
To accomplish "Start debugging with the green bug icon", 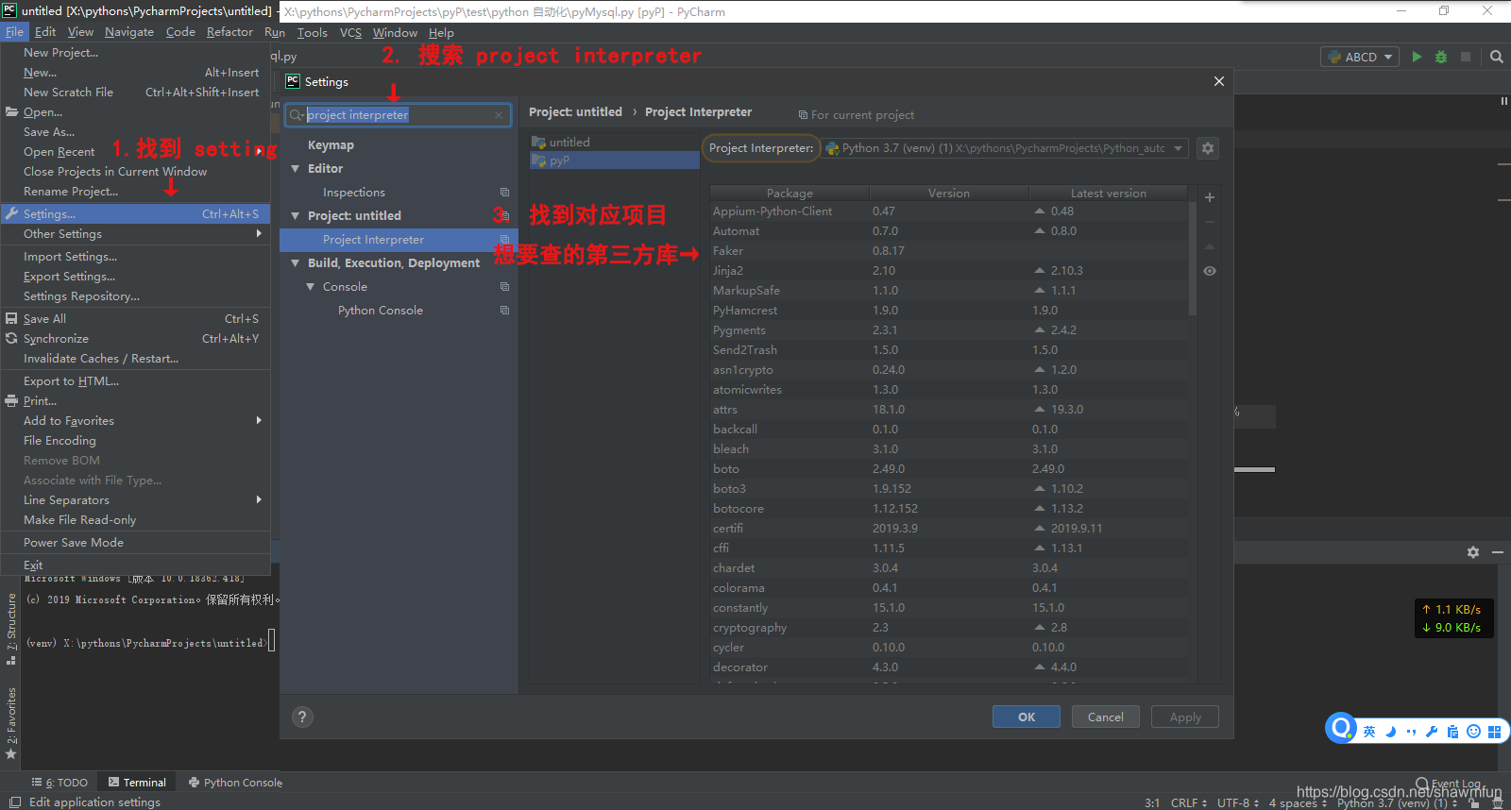I will pyautogui.click(x=1441, y=57).
